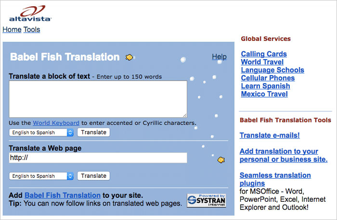This screenshot has width=337, height=220.
Task: Select the Translate e-mails! link
Action: [x=270, y=135]
